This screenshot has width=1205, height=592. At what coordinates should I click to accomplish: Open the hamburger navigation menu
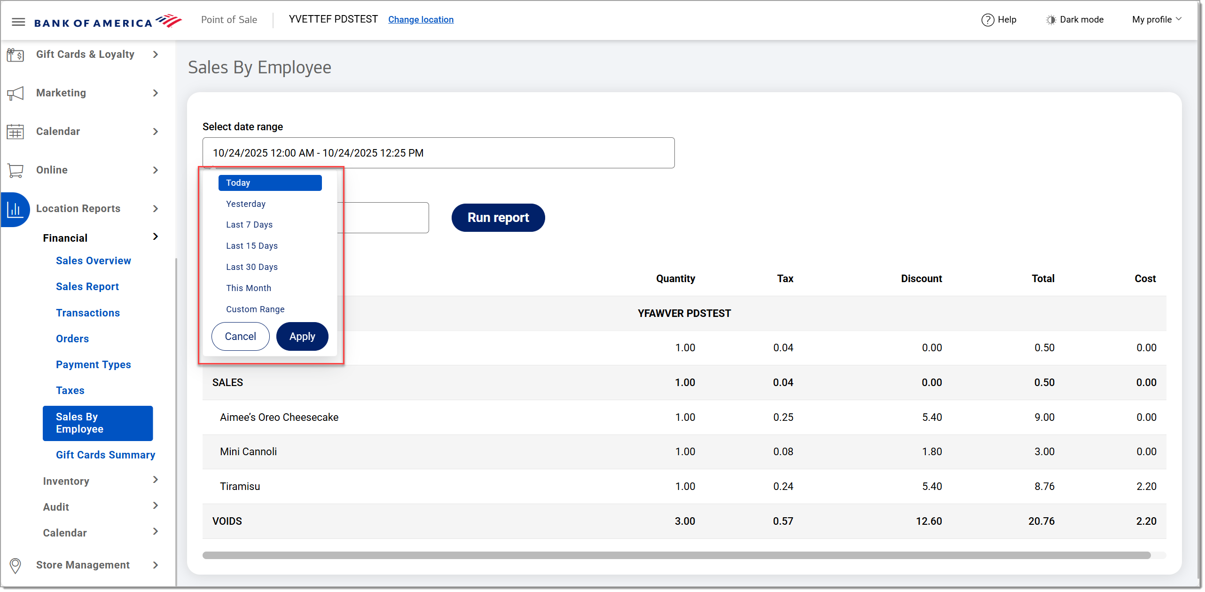tap(18, 21)
